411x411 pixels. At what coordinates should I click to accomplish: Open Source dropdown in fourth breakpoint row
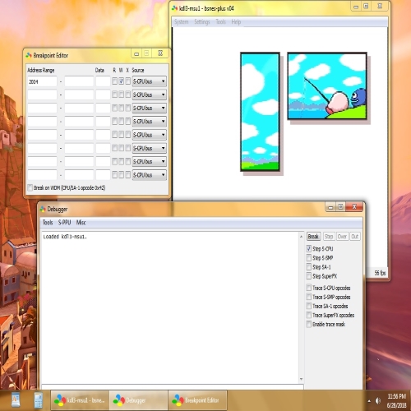150,122
